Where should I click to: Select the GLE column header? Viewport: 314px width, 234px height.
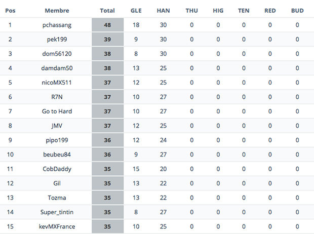point(136,11)
